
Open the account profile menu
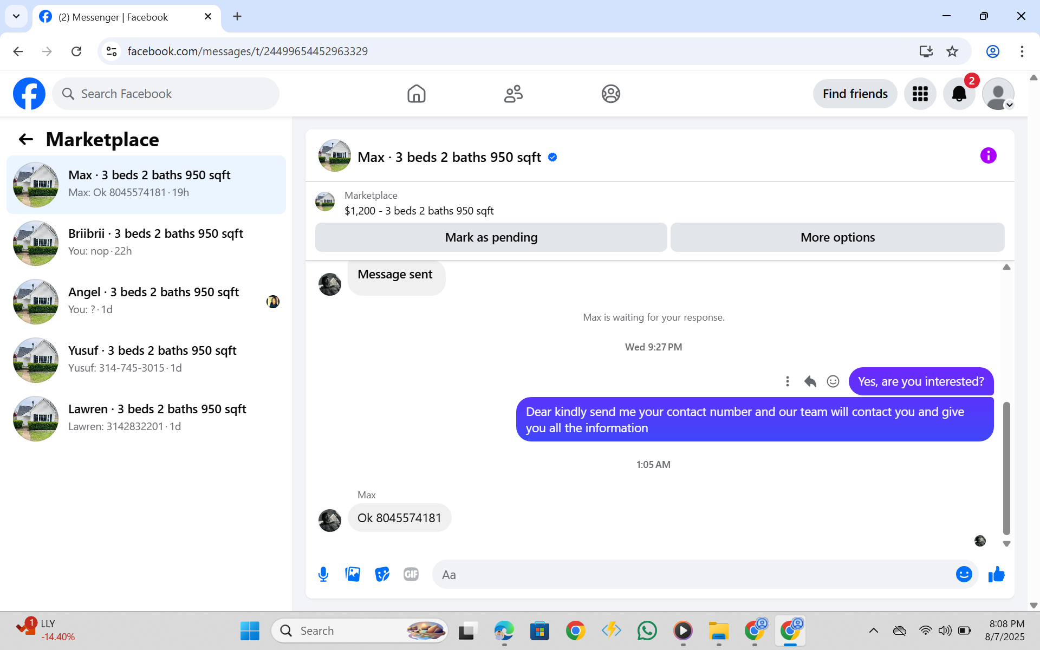coord(998,94)
